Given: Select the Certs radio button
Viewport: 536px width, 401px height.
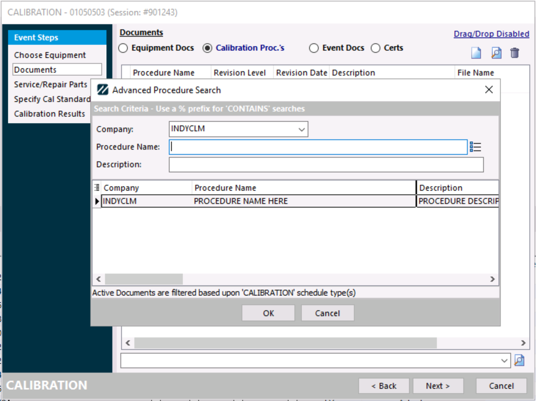Looking at the screenshot, I should coord(375,48).
